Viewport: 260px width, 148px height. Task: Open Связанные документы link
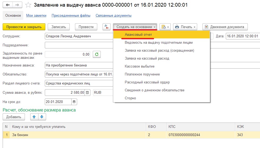(x=114, y=15)
